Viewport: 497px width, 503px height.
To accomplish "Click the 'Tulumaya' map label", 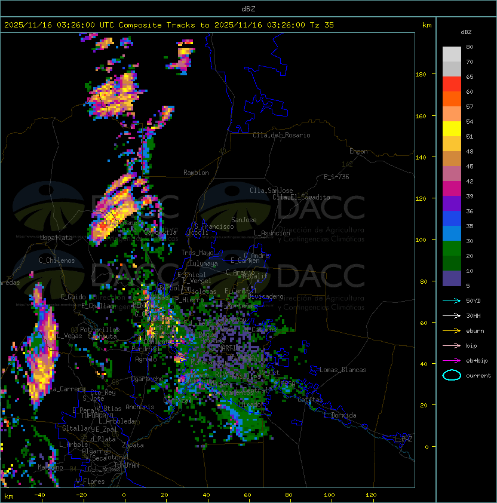I will pyautogui.click(x=204, y=263).
